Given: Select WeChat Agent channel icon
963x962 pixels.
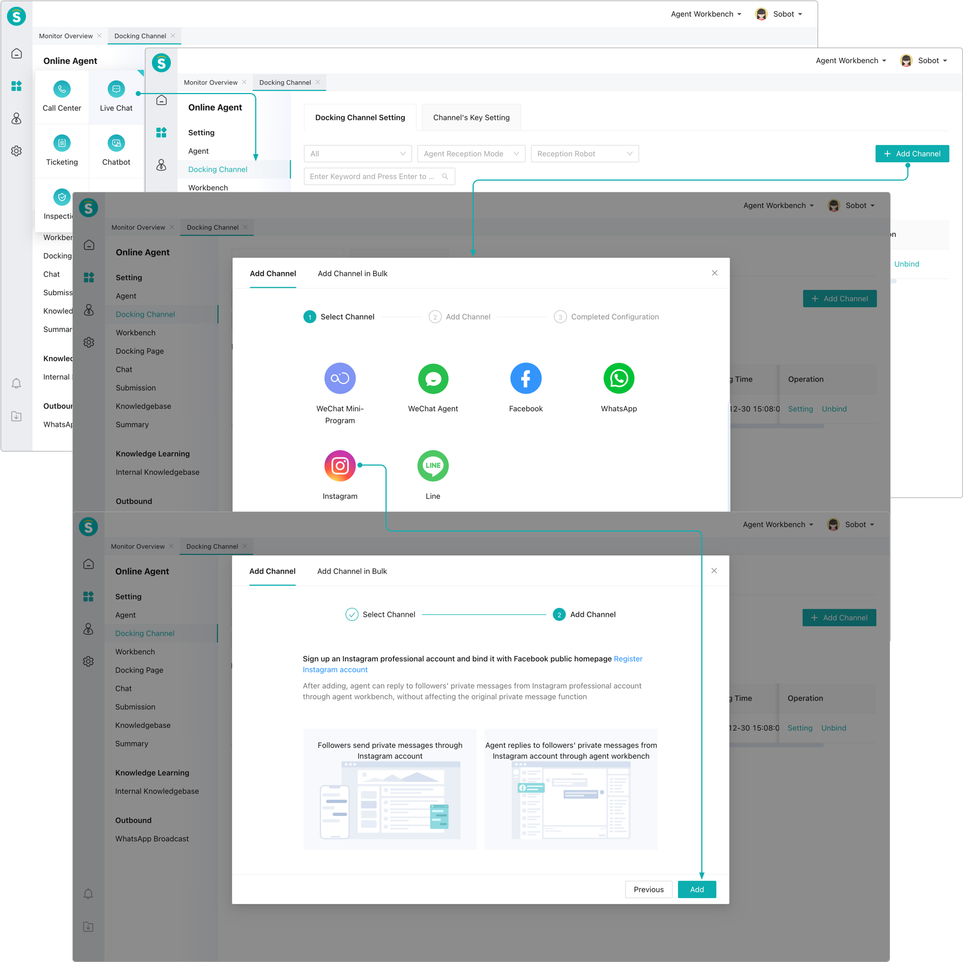Looking at the screenshot, I should point(433,379).
